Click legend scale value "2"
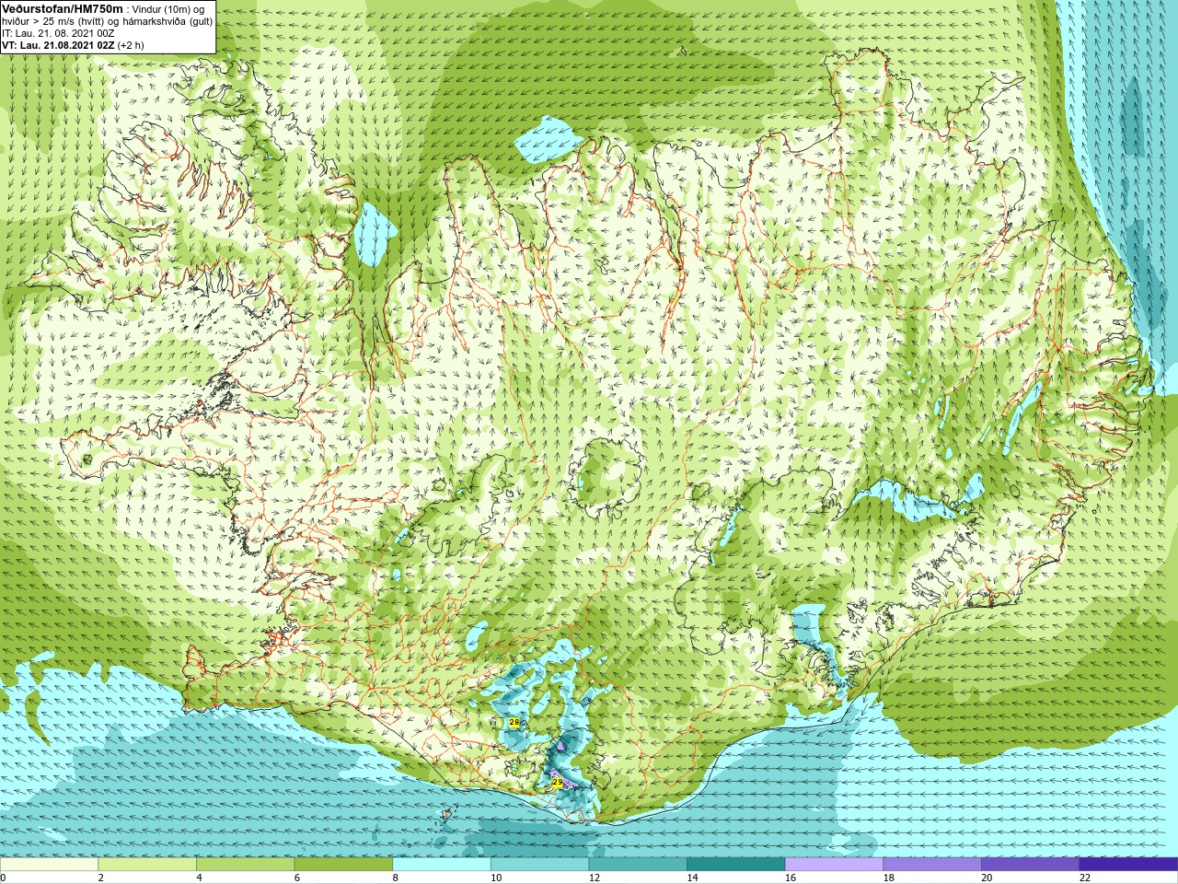 [100, 878]
